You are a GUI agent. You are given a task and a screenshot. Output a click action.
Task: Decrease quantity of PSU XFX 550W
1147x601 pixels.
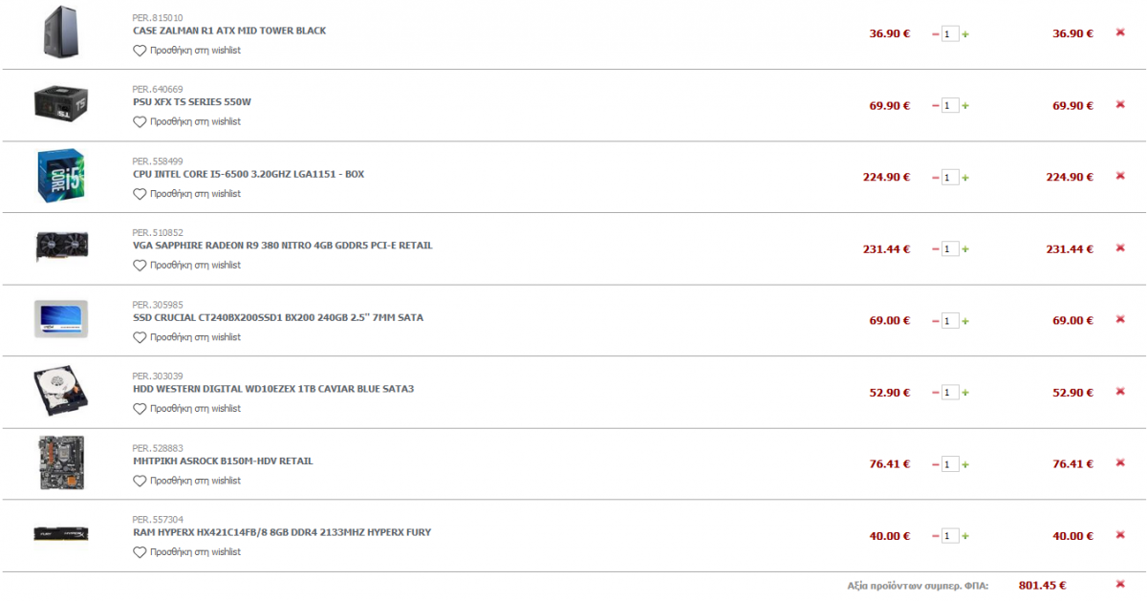[x=936, y=106]
